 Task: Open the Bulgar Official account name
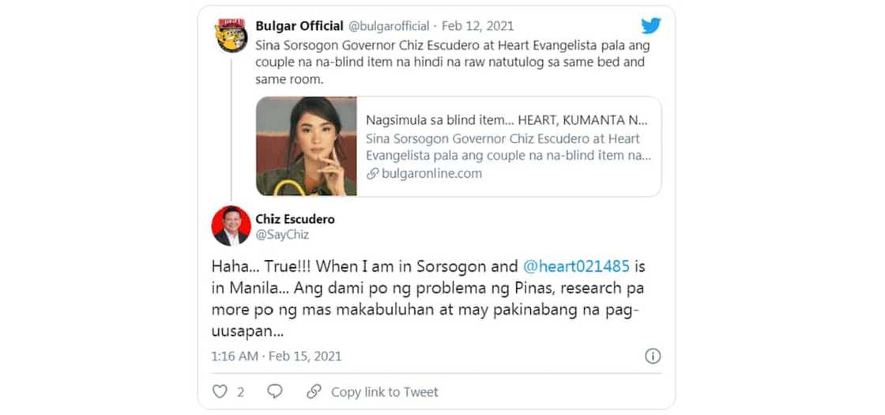(299, 26)
